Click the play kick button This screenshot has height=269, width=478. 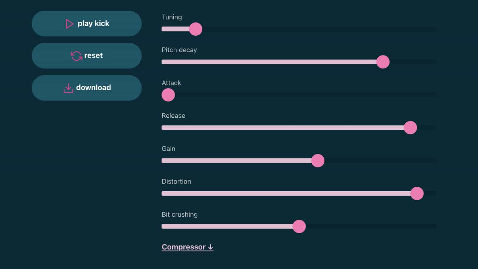click(87, 24)
